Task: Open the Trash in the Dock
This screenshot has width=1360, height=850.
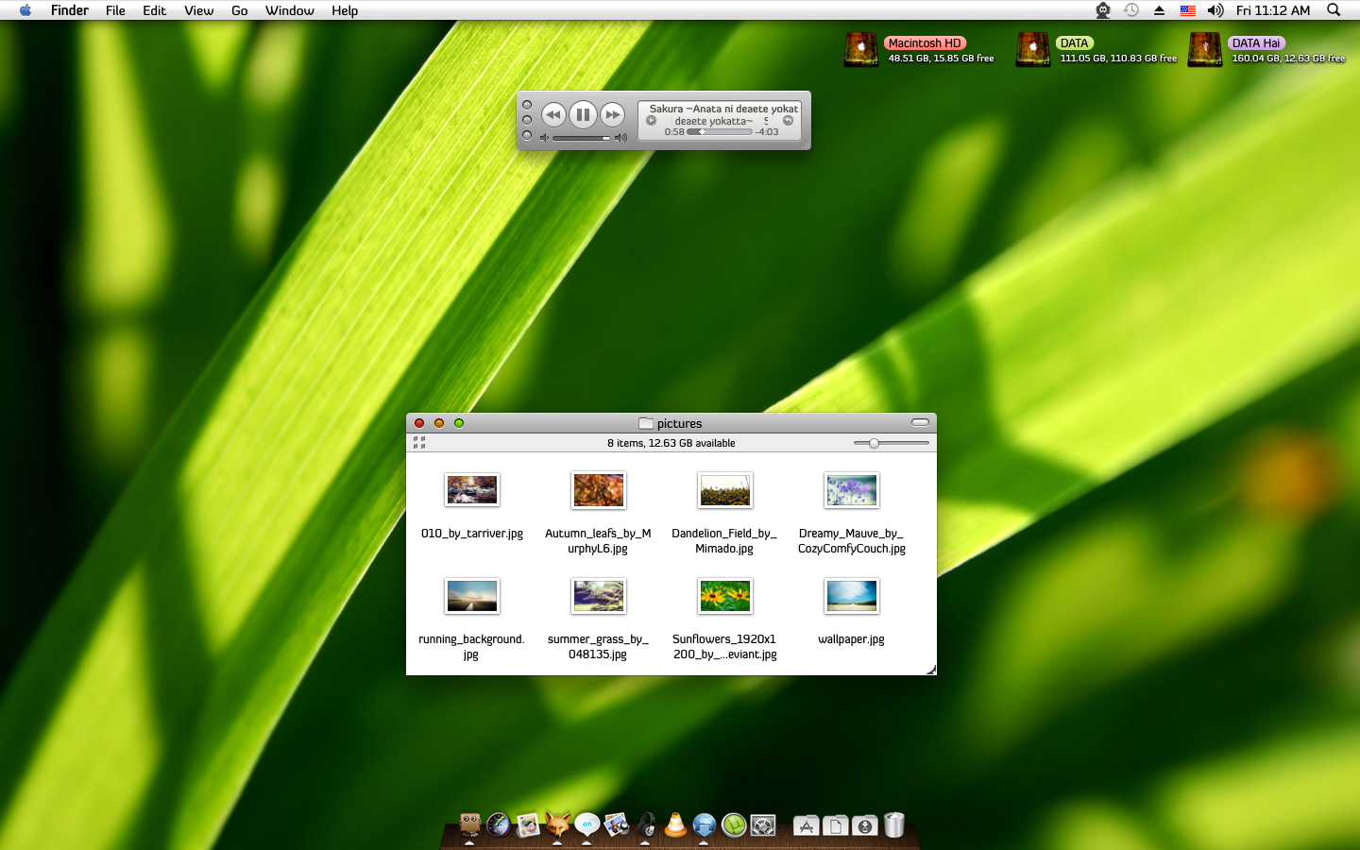Action: (894, 824)
